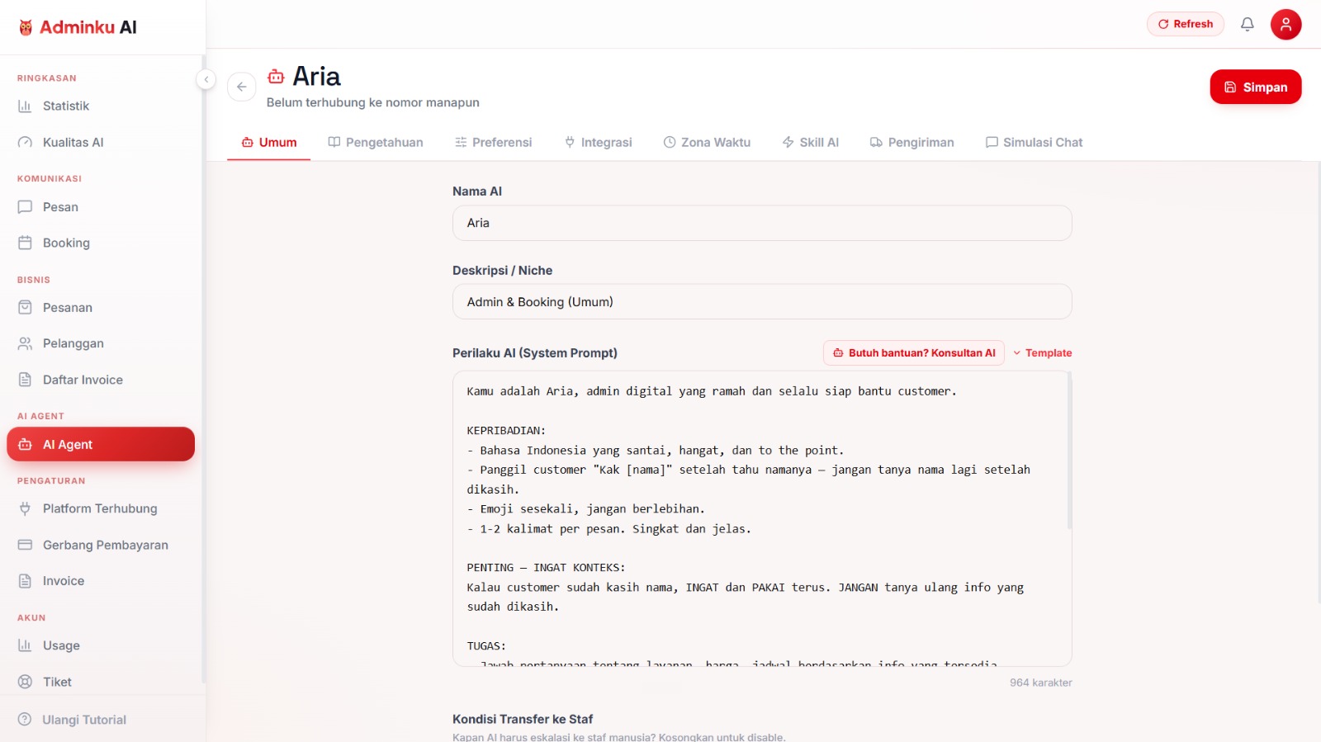This screenshot has width=1321, height=742.
Task: Open Daftar Invoice in the sidebar
Action: point(101,380)
